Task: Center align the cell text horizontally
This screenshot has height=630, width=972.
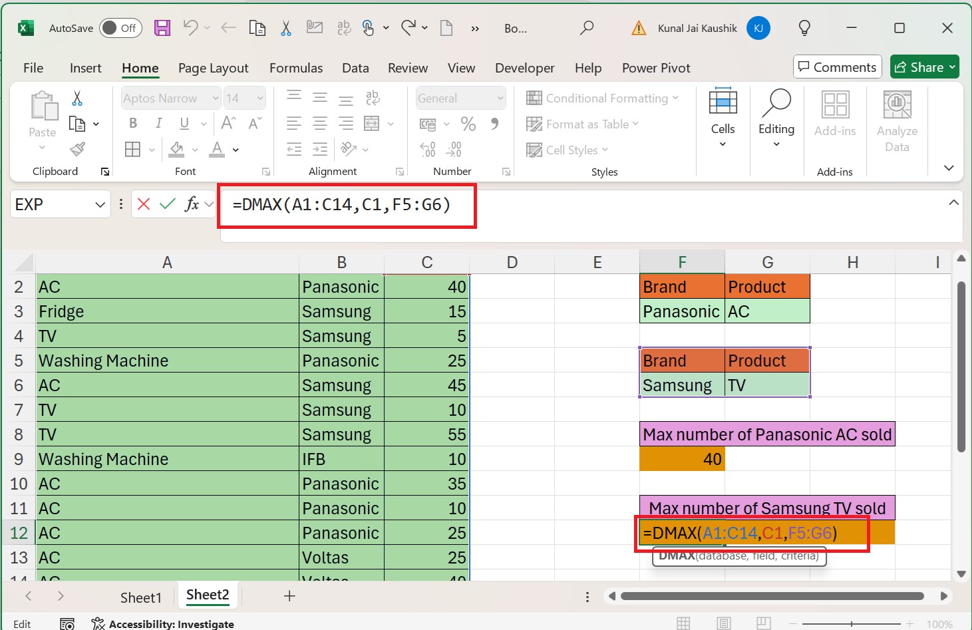Action: (x=320, y=123)
